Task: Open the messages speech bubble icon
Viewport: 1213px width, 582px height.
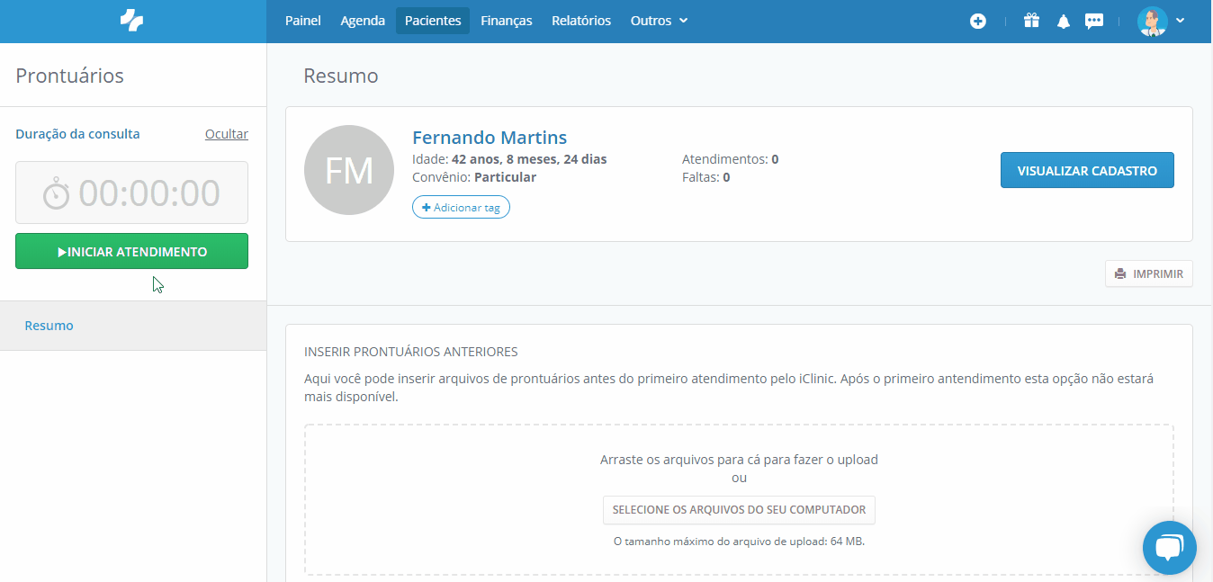Action: pos(1094,21)
